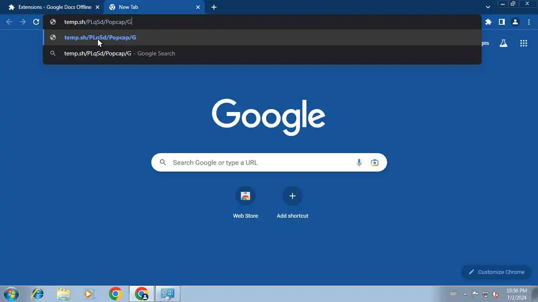This screenshot has height=302, width=538.
Task: Click the muted volume tray icon
Action: point(496,294)
